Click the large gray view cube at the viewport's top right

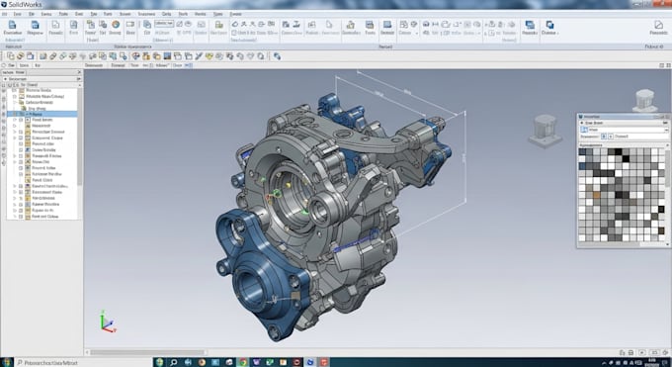(644, 100)
